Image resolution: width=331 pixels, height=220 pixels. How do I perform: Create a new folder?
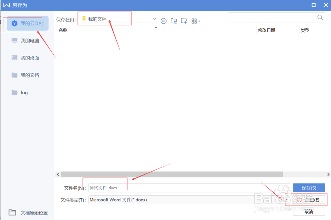[x=184, y=21]
